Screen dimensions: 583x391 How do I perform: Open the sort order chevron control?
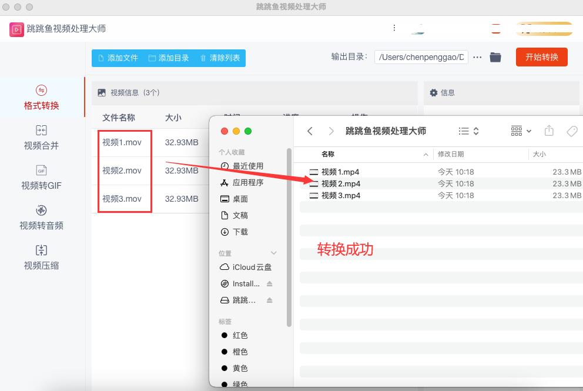pos(475,131)
